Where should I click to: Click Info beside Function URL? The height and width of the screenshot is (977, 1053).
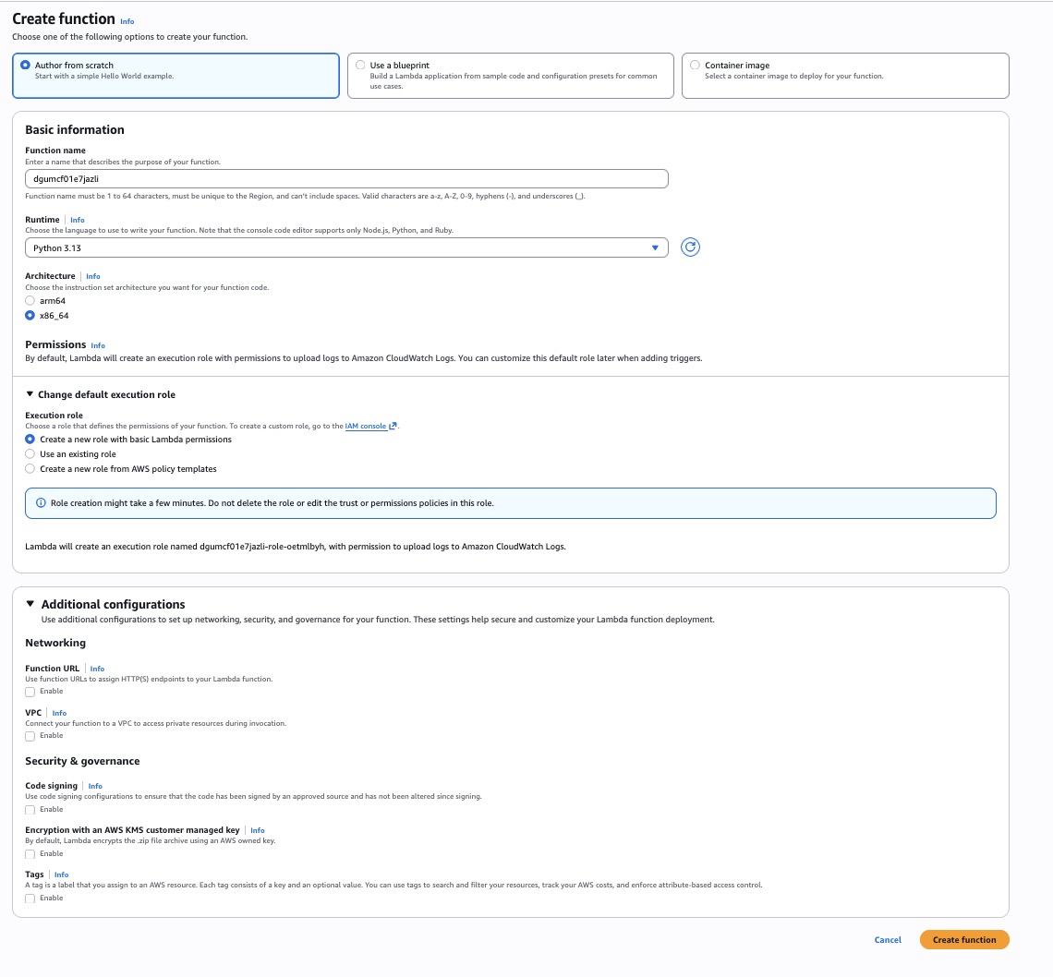click(97, 669)
